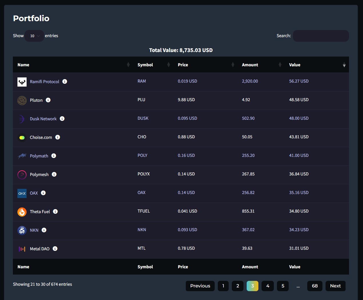Go to the Previous page

point(200,286)
